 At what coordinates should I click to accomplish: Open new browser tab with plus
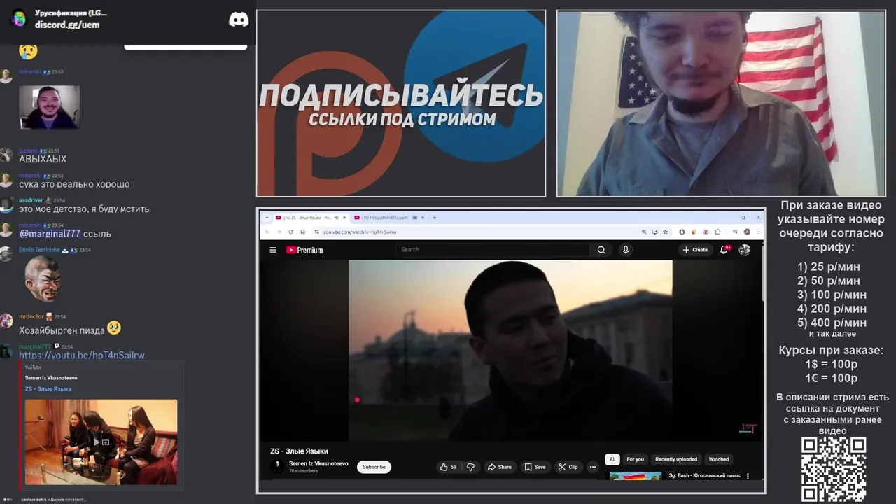point(435,218)
